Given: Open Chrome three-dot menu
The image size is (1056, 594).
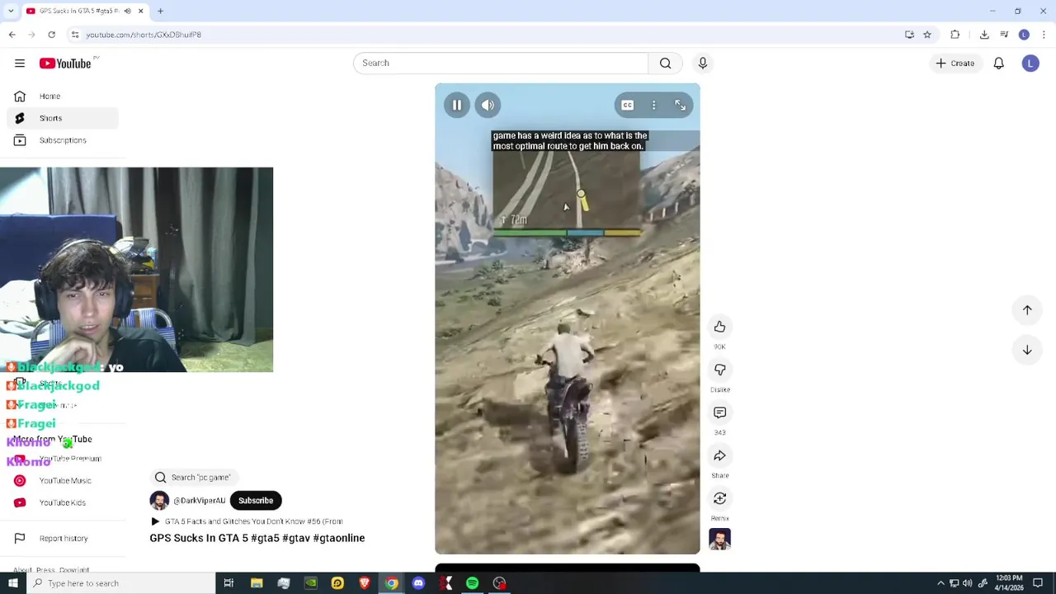Looking at the screenshot, I should pyautogui.click(x=1044, y=35).
